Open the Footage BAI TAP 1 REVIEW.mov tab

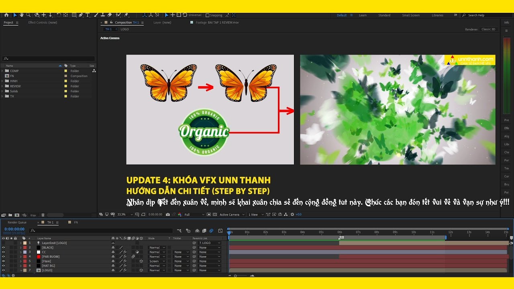217,22
